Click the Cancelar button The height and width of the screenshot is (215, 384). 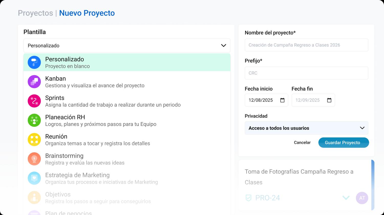pyautogui.click(x=302, y=143)
